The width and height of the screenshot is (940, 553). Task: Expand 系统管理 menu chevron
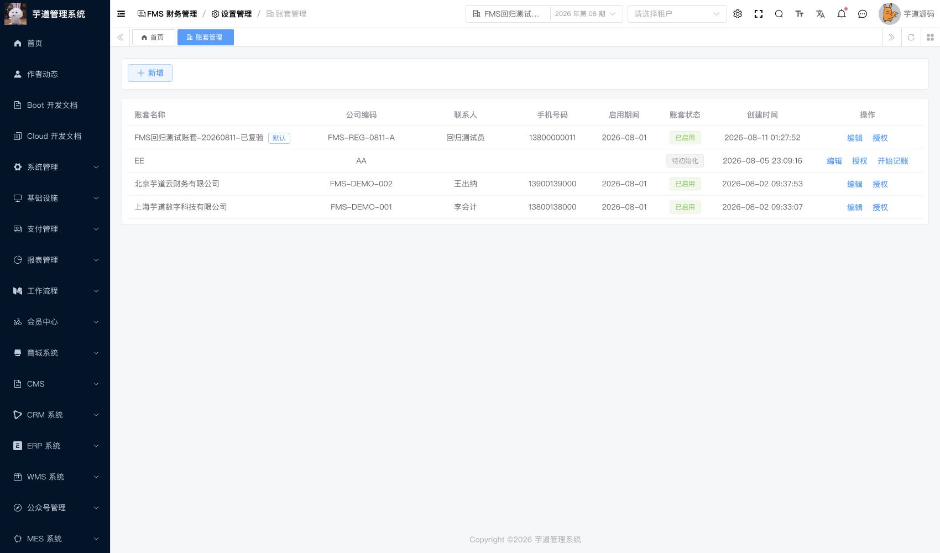point(96,167)
